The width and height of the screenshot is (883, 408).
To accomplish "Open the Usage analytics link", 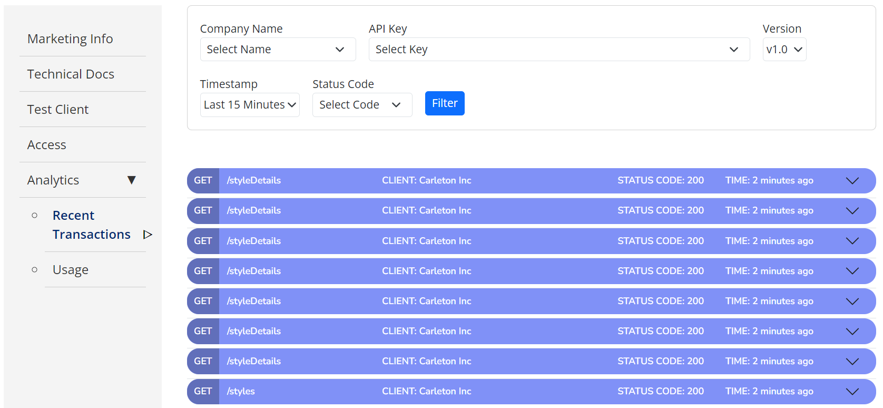I will pyautogui.click(x=71, y=270).
